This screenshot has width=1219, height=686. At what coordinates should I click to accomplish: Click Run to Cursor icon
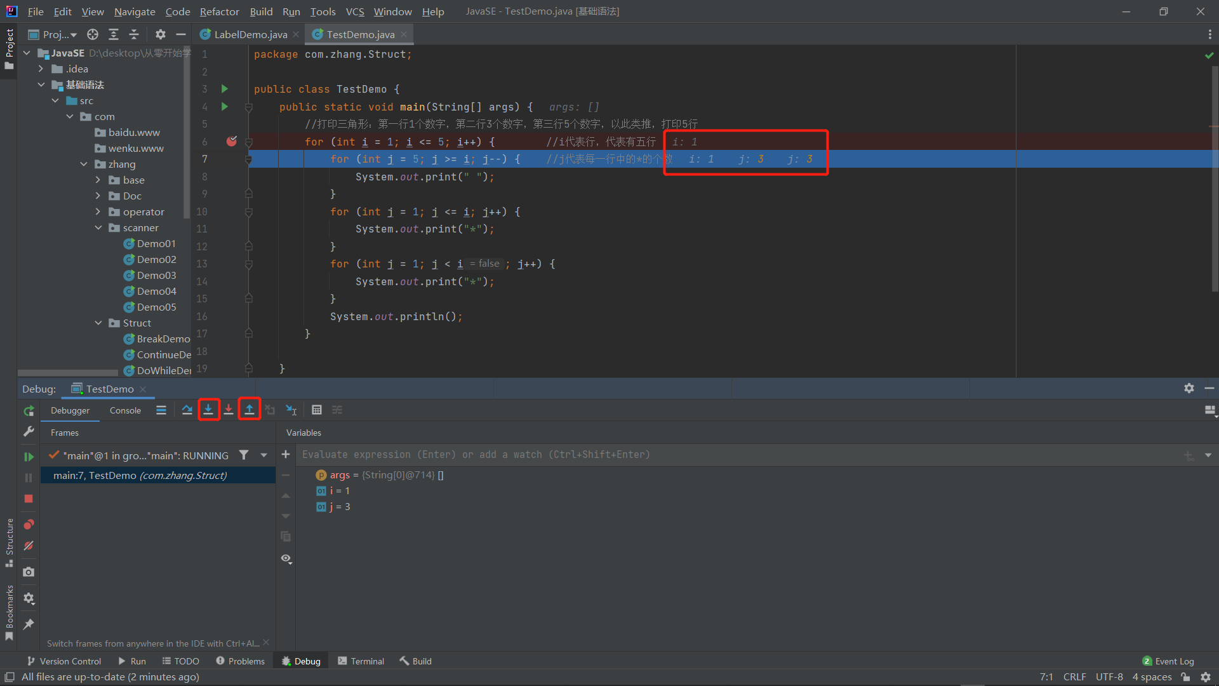(291, 410)
